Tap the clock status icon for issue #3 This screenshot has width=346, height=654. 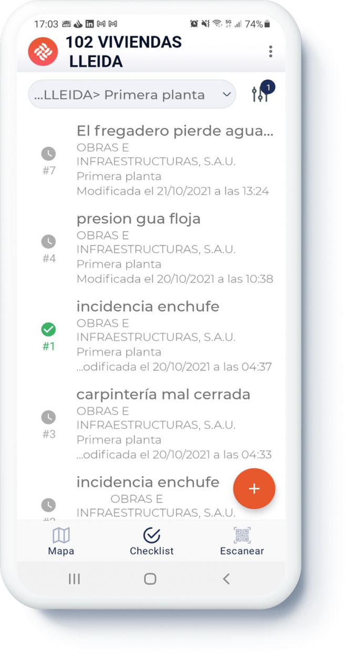48,417
